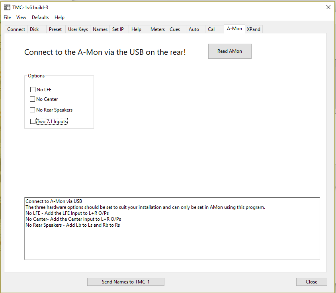336x293 pixels.
Task: Click the Options group label
Action: coord(36,76)
